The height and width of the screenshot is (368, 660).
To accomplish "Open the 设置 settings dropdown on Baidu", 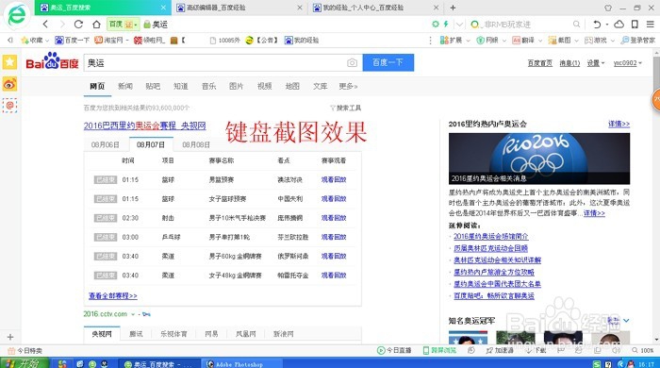I will pos(596,62).
